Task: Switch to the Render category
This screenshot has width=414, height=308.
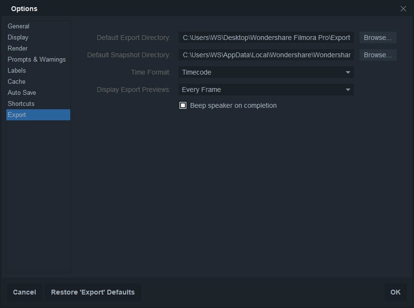Action: click(17, 48)
